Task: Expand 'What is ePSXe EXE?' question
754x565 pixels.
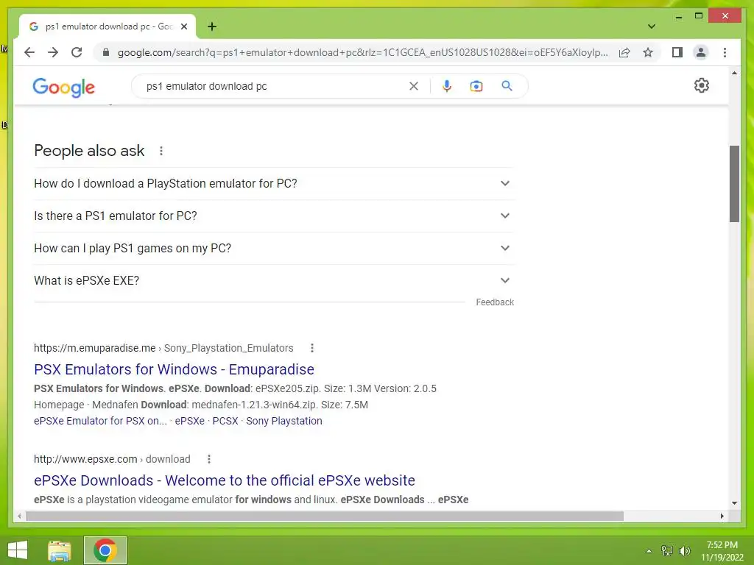Action: coord(273,280)
